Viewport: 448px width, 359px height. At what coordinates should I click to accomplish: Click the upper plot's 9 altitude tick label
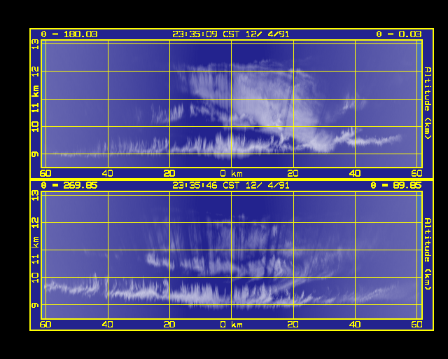pyautogui.click(x=35, y=154)
